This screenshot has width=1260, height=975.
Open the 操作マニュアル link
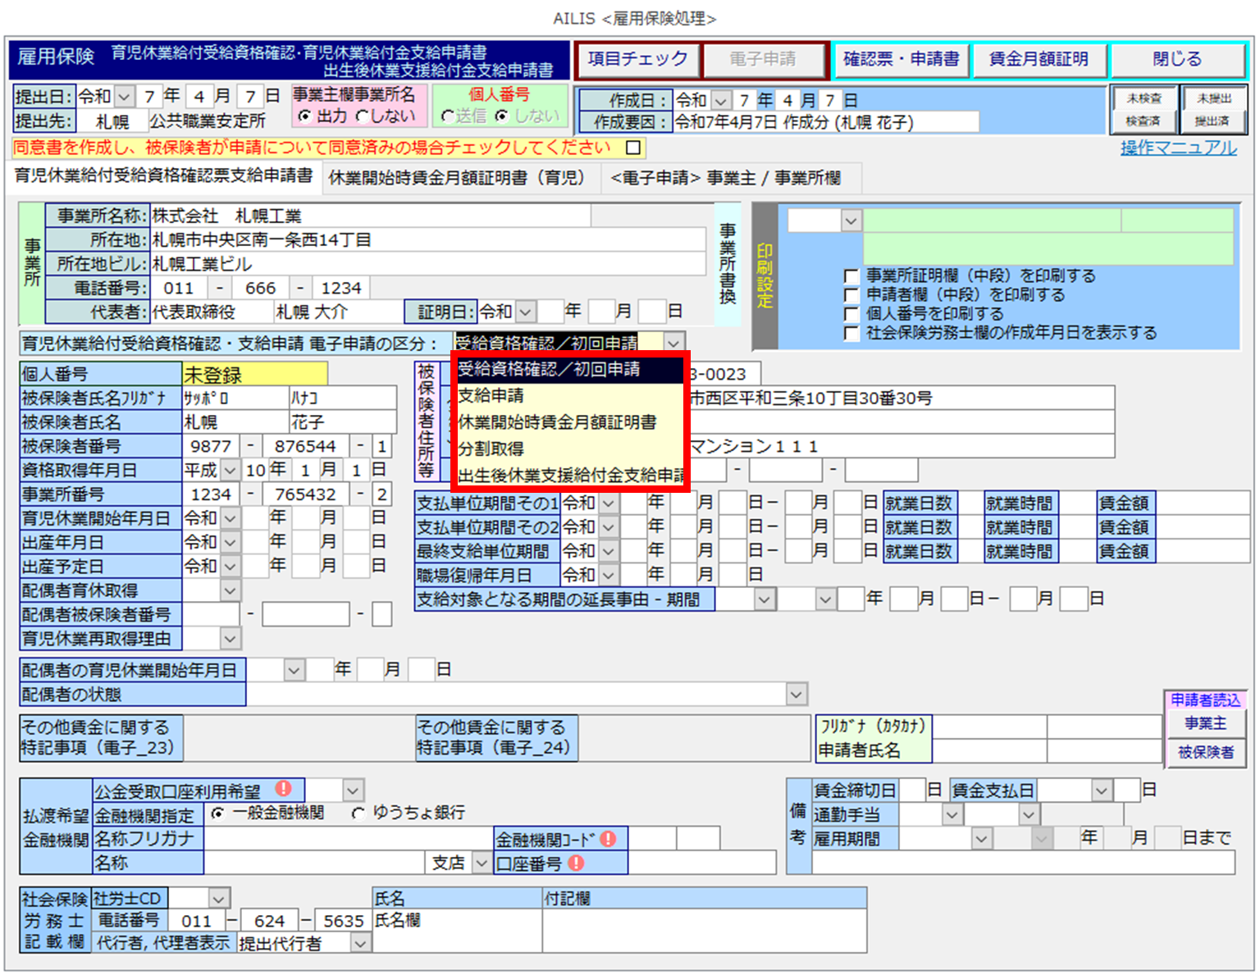coord(1178,148)
